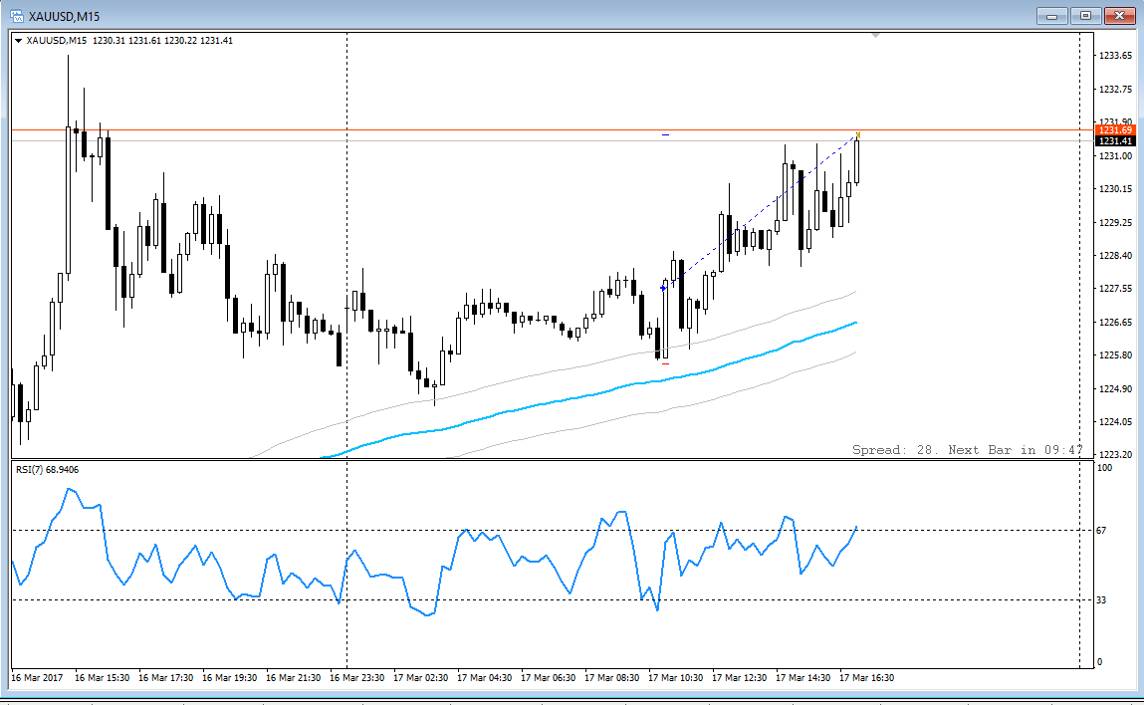Click the RSI level 33 label

[x=1101, y=599]
